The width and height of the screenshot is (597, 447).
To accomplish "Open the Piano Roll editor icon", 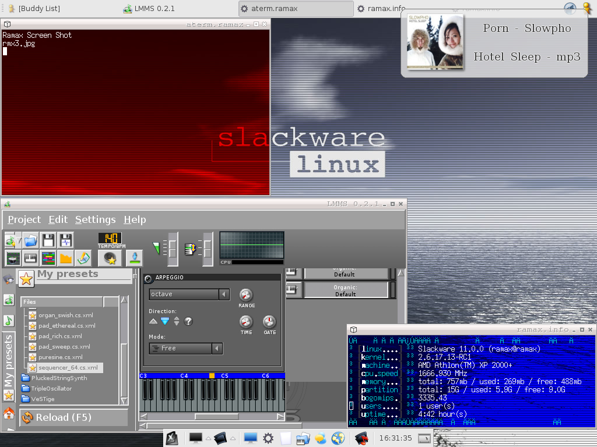I will 30,258.
